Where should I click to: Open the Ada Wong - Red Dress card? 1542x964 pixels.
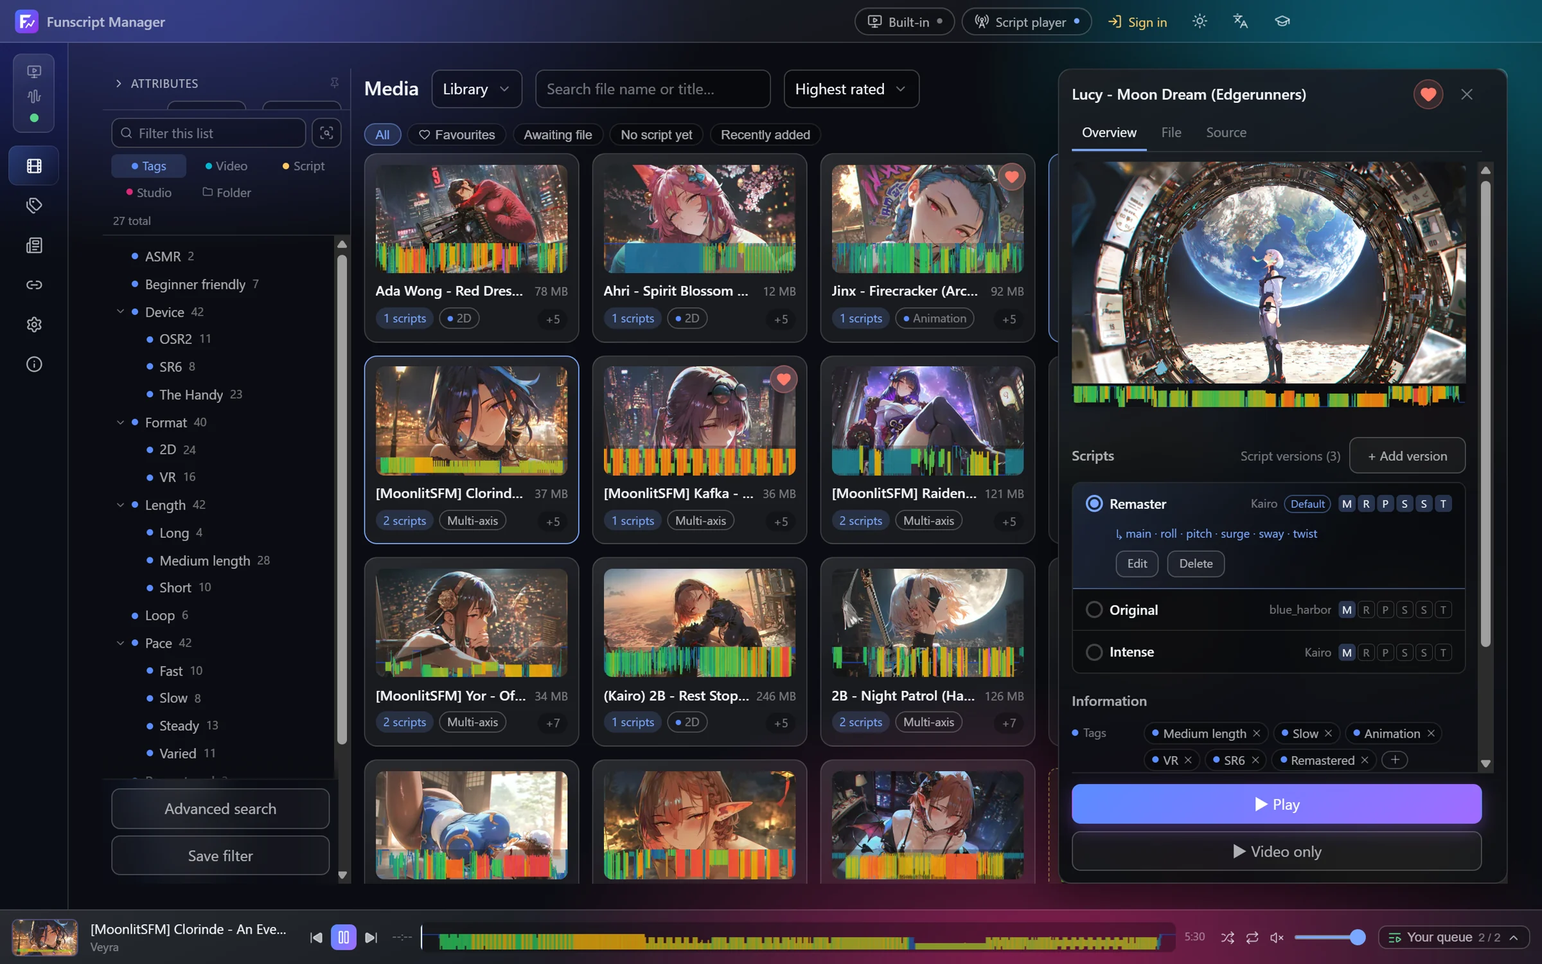(x=471, y=247)
